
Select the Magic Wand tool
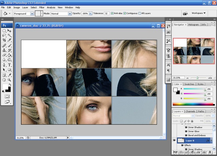coord(9,36)
